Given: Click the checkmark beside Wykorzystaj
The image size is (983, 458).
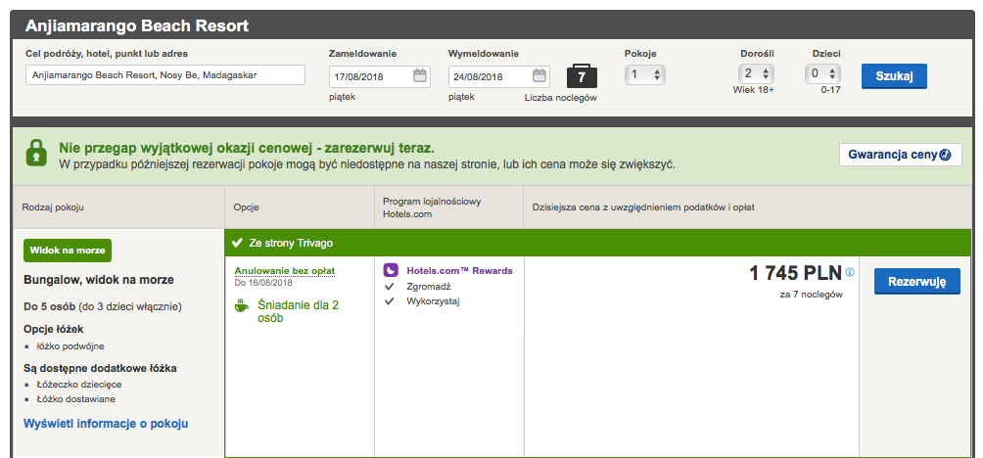Looking at the screenshot, I should click(390, 301).
